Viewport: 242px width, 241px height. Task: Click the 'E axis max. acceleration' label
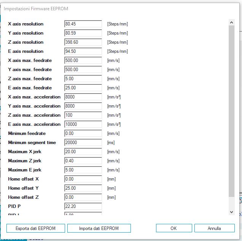pos(34,124)
